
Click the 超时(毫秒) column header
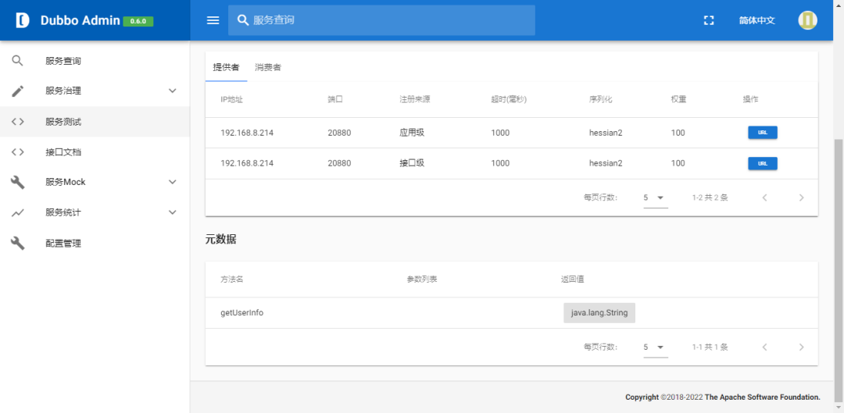click(x=509, y=99)
